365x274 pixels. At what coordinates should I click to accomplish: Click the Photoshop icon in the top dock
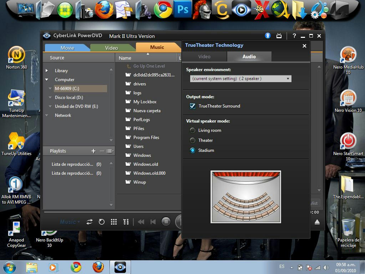click(x=183, y=10)
